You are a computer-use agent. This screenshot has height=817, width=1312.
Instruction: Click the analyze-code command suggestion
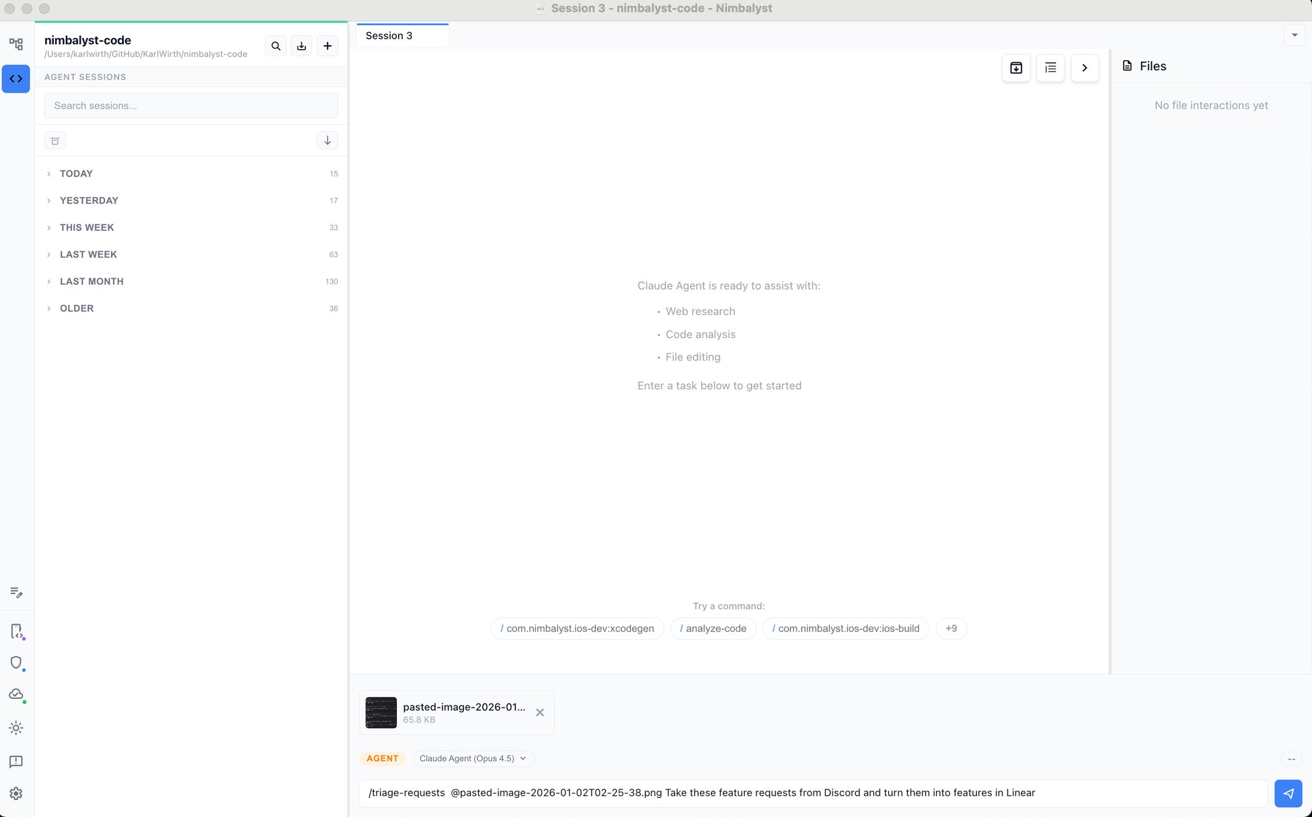coord(713,629)
